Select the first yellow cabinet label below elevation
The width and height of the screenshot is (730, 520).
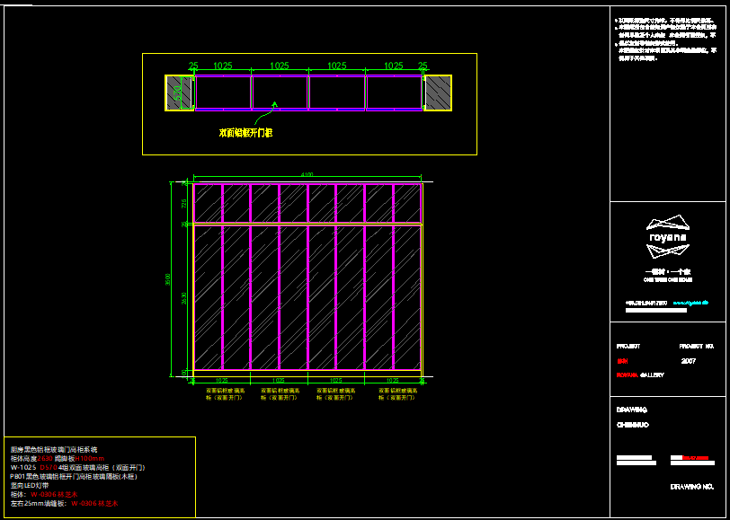pyautogui.click(x=225, y=394)
